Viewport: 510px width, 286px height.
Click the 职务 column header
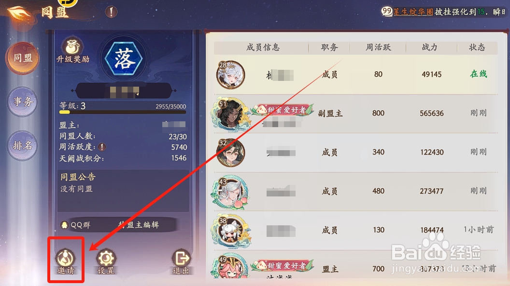(329, 47)
